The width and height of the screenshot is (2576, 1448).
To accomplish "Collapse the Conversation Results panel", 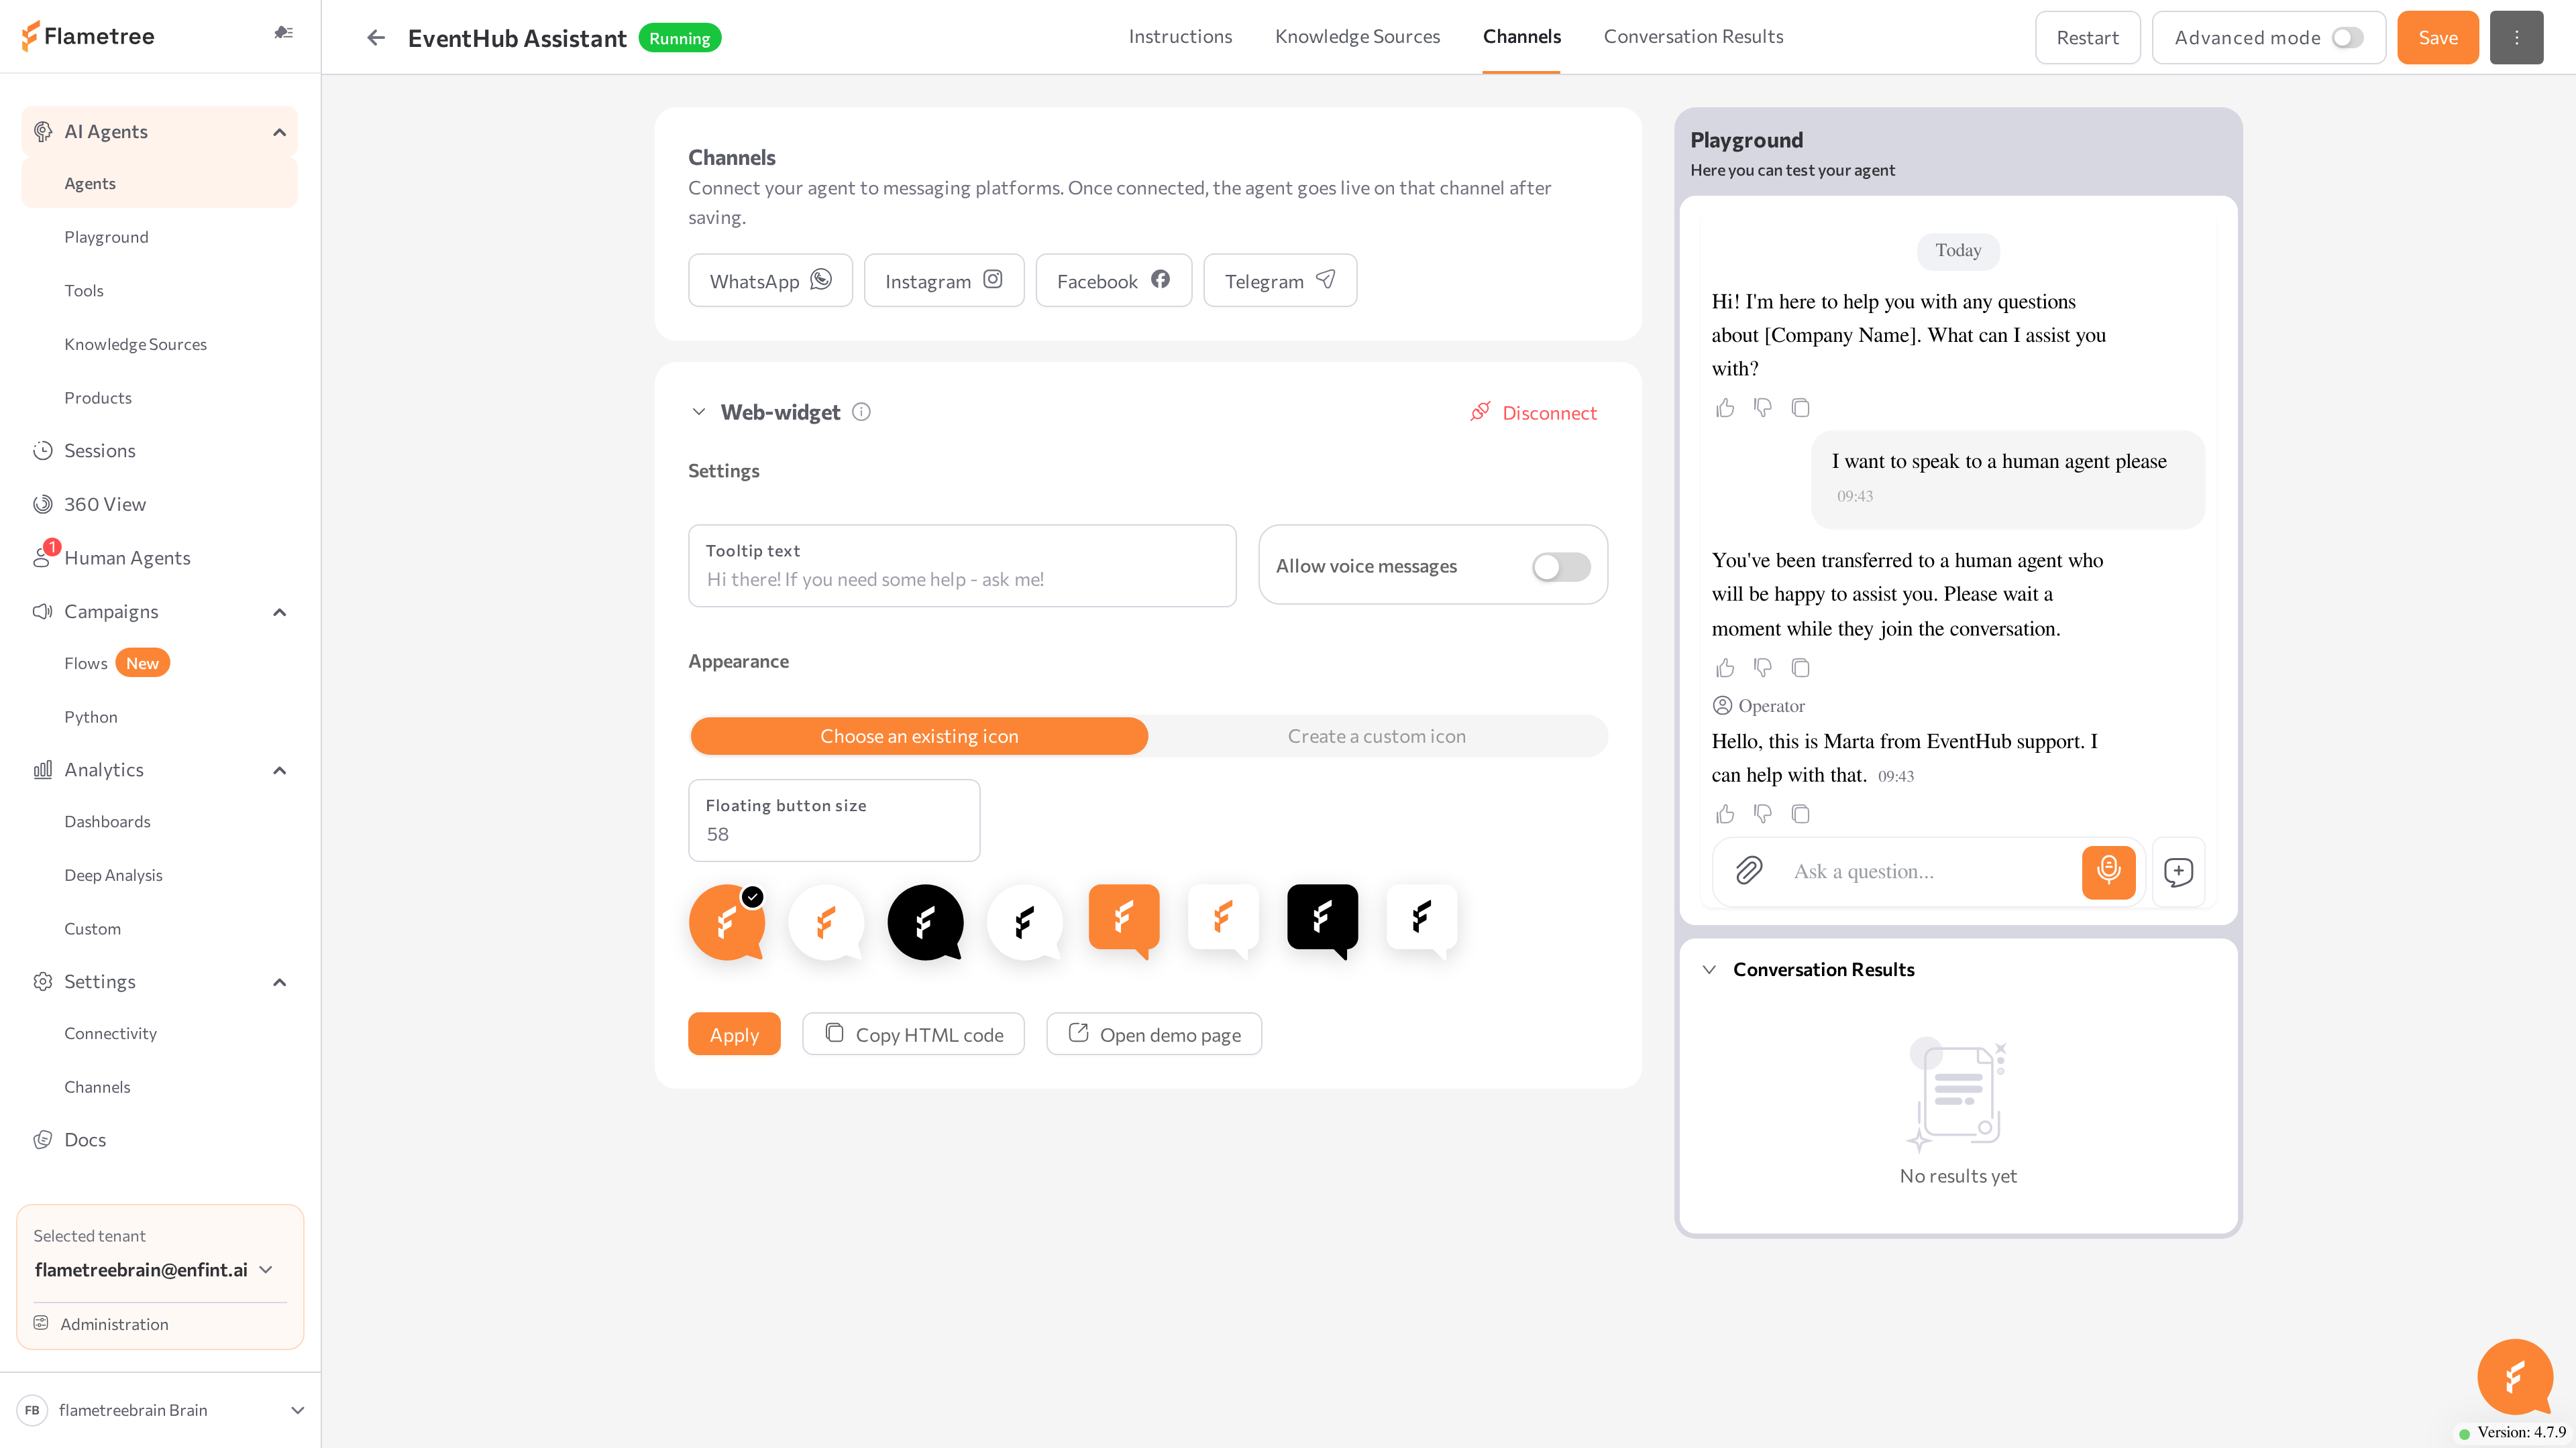I will pos(1709,969).
